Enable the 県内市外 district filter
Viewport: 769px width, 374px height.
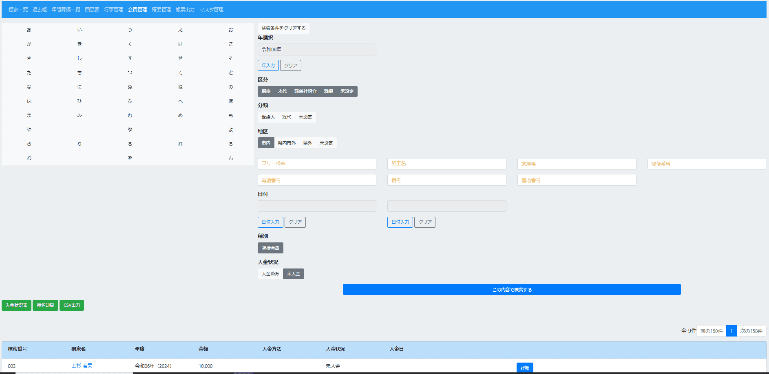[287, 143]
